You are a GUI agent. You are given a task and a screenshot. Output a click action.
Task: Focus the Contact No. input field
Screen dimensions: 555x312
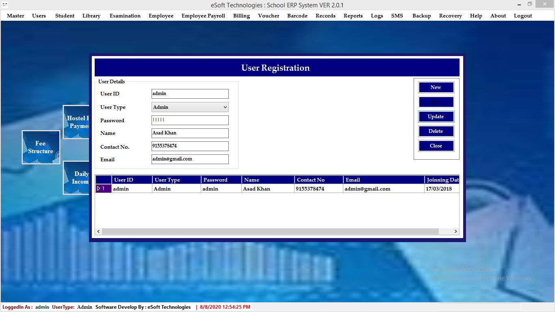pos(190,146)
